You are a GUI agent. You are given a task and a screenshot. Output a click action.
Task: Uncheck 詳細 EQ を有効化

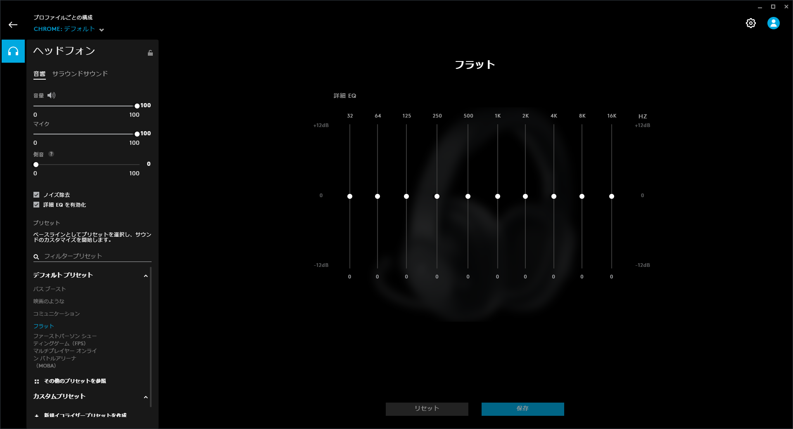(x=36, y=205)
